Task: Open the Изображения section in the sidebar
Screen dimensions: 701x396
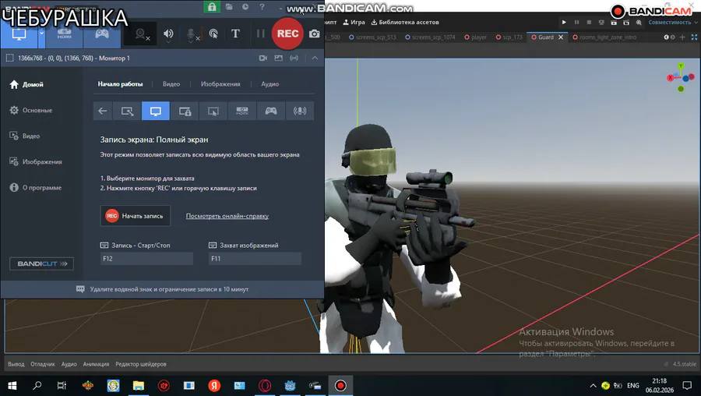Action: pyautogui.click(x=36, y=161)
